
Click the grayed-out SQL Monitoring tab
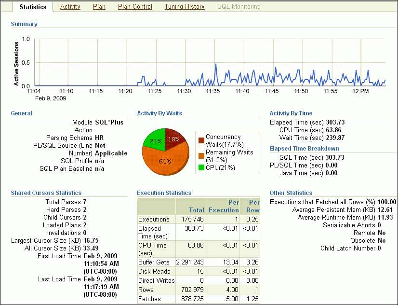tap(239, 7)
